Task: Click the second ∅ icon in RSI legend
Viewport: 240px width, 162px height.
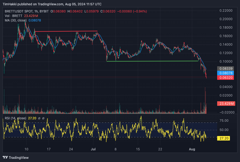Action: tap(43, 118)
